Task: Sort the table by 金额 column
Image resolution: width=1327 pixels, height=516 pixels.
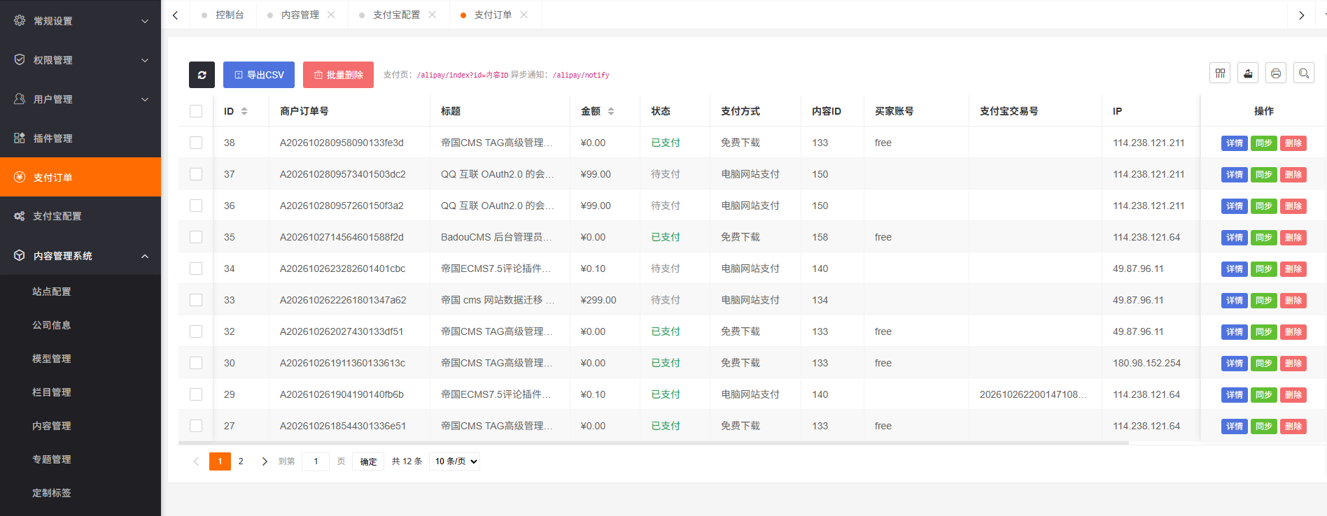Action: (611, 111)
